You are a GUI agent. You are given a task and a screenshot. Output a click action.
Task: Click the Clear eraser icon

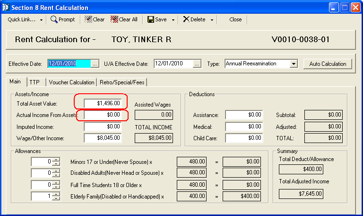[x=88, y=19]
